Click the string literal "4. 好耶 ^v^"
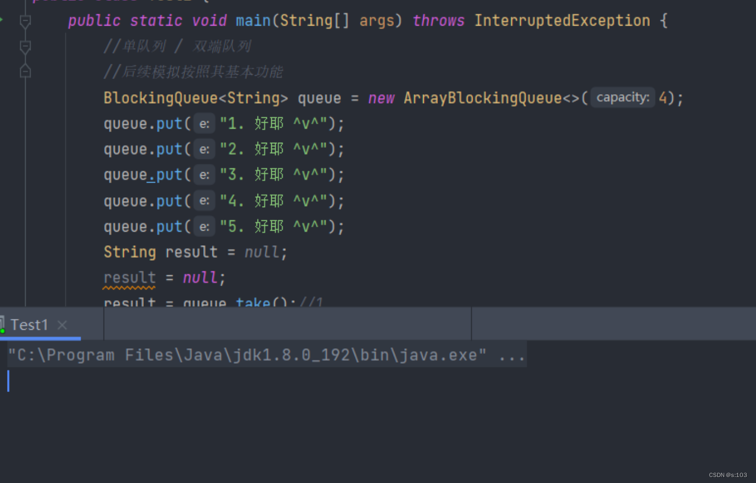The height and width of the screenshot is (483, 756). click(x=274, y=201)
